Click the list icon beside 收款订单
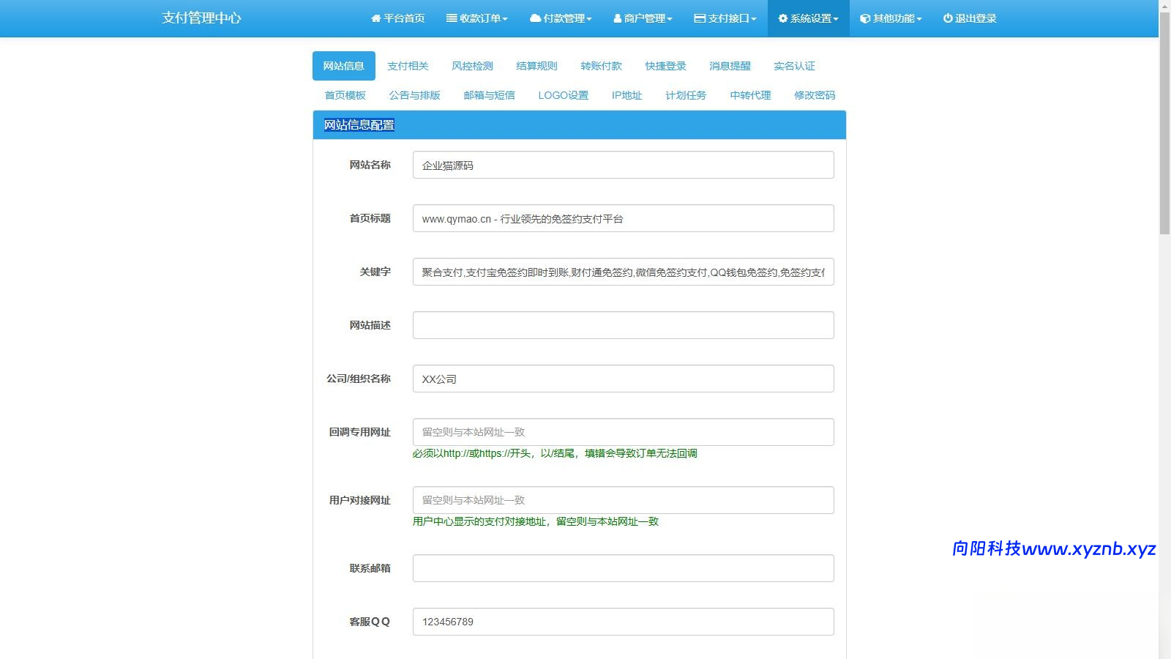This screenshot has height=659, width=1171. (x=452, y=18)
